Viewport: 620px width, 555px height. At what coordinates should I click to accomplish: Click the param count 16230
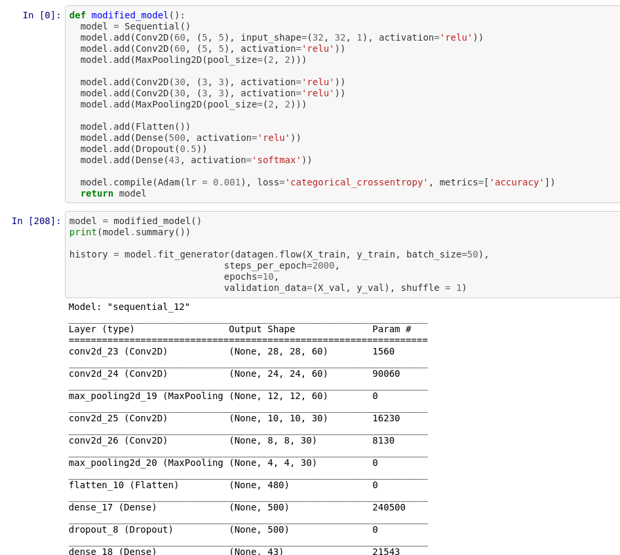tap(386, 418)
